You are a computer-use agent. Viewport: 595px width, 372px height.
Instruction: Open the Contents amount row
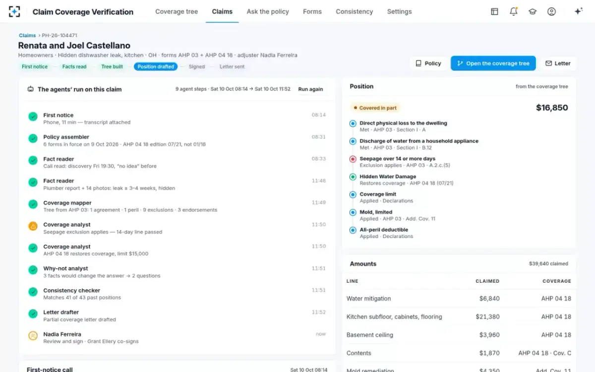pos(459,353)
